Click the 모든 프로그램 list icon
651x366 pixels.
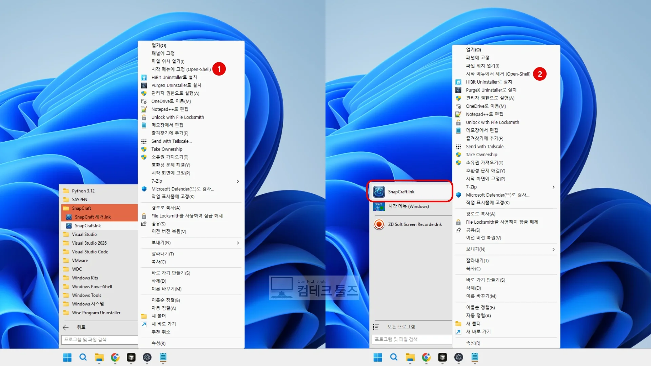coord(376,327)
